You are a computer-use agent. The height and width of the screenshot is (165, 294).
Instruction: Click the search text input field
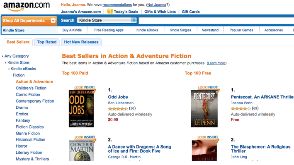[x=216, y=20]
